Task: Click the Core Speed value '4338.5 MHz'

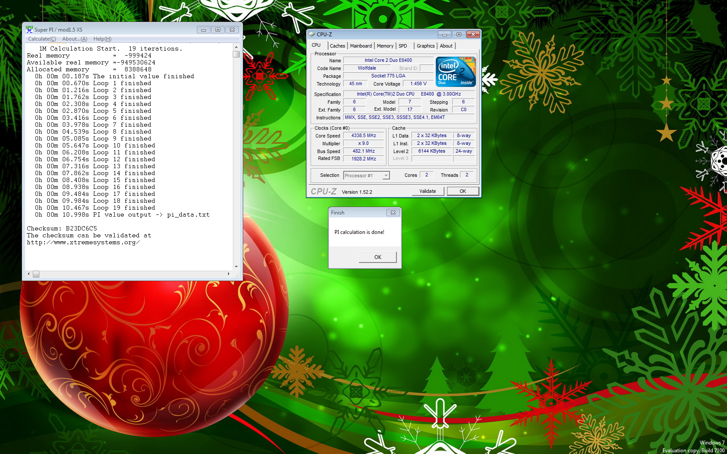Action: pyautogui.click(x=363, y=135)
